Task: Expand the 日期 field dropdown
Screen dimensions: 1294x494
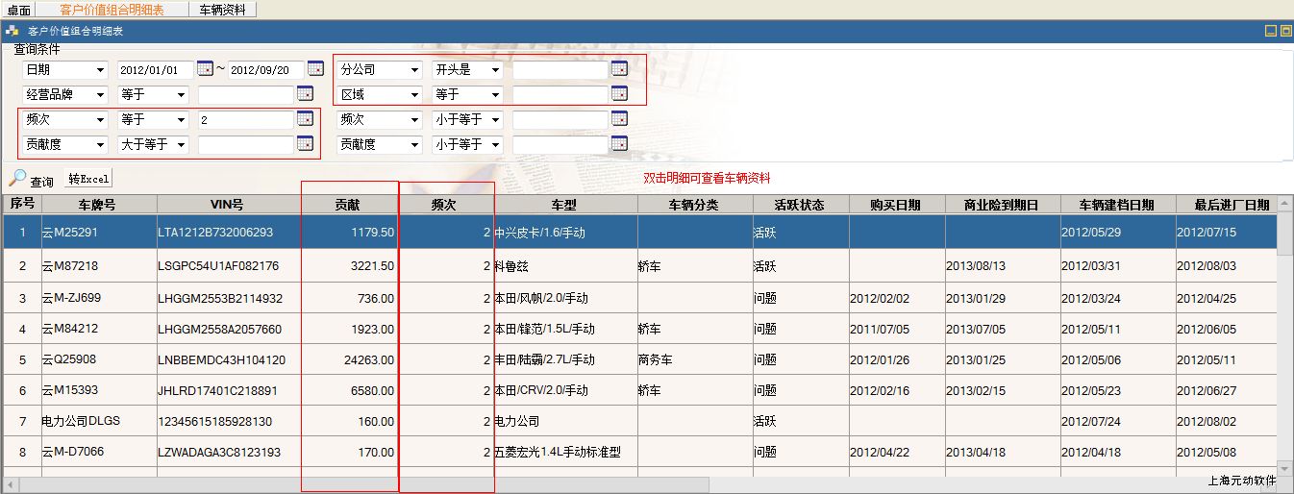Action: (x=100, y=70)
